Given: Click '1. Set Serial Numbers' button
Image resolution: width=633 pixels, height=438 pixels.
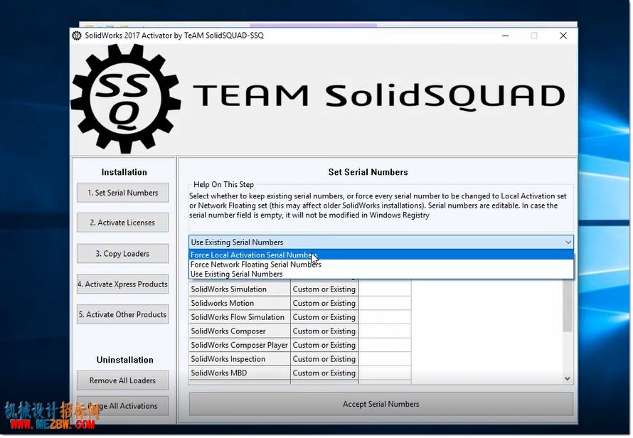Looking at the screenshot, I should click(x=123, y=193).
